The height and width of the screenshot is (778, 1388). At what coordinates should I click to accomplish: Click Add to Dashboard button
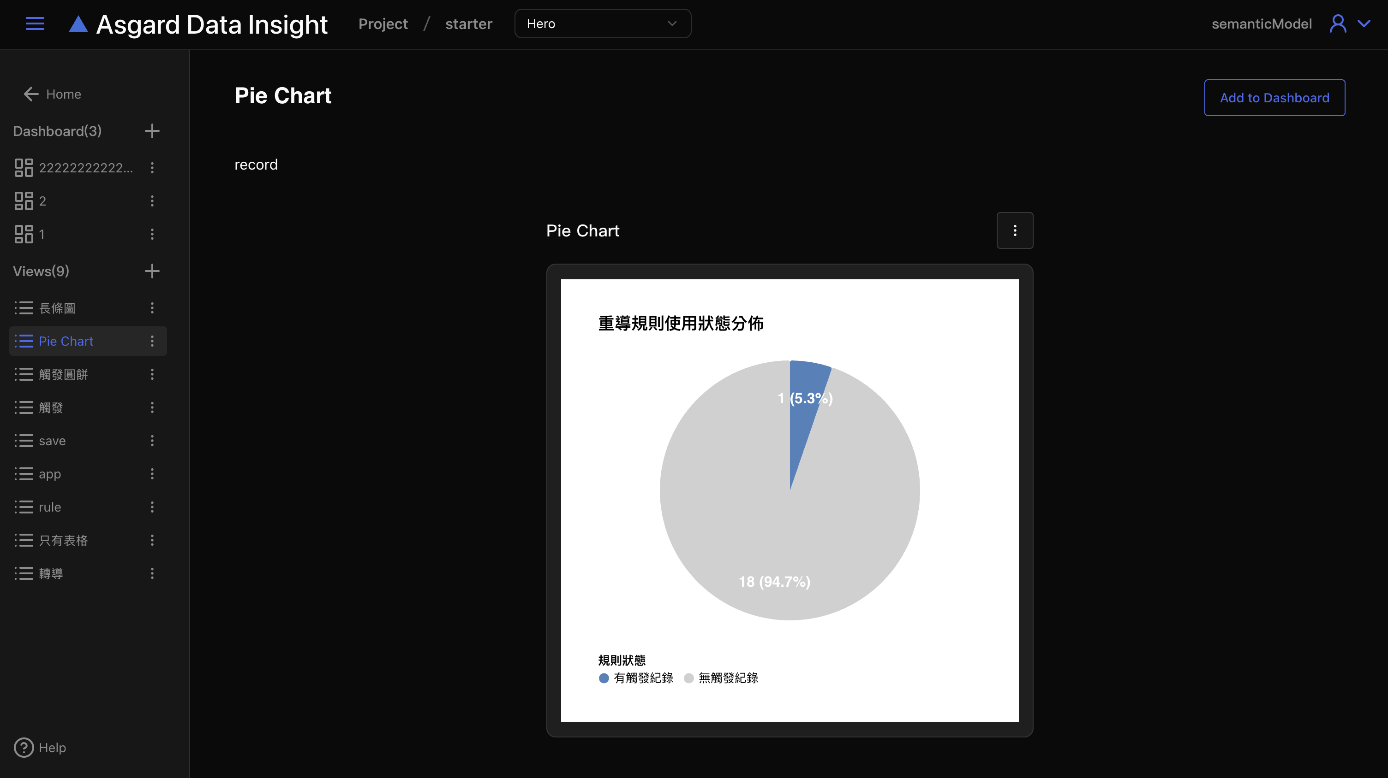(1274, 97)
